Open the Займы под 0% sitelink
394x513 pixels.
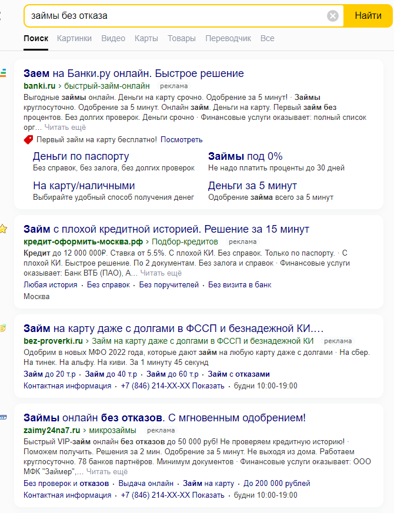[x=245, y=156]
